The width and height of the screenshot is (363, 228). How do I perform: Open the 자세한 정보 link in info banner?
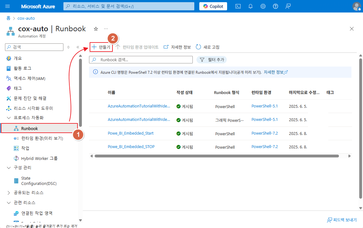point(276,72)
